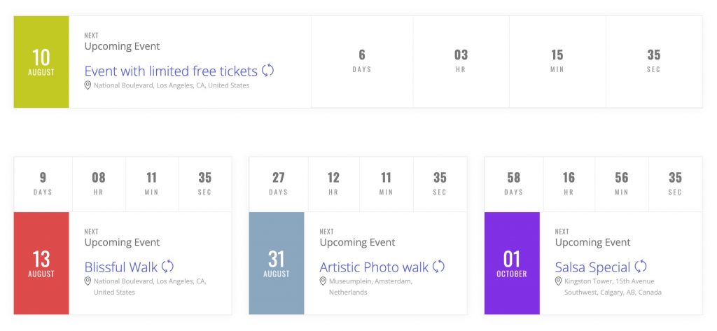Click the location pin next to National Boulevard in the top event
Screen dimensions: 717x331
tap(88, 85)
